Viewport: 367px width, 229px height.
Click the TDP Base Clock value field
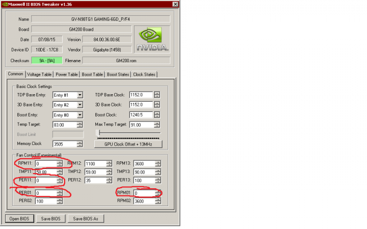pos(141,95)
